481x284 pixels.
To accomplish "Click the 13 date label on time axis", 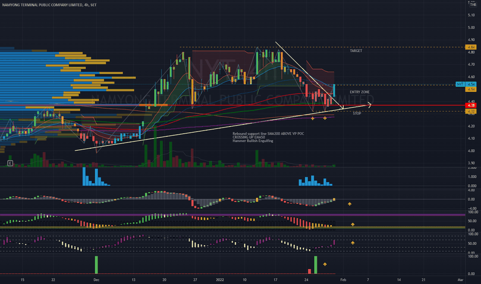I will (134, 280).
